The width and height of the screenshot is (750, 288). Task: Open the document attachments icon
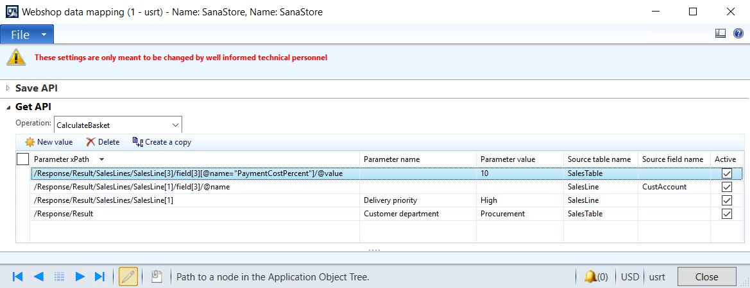coord(156,276)
